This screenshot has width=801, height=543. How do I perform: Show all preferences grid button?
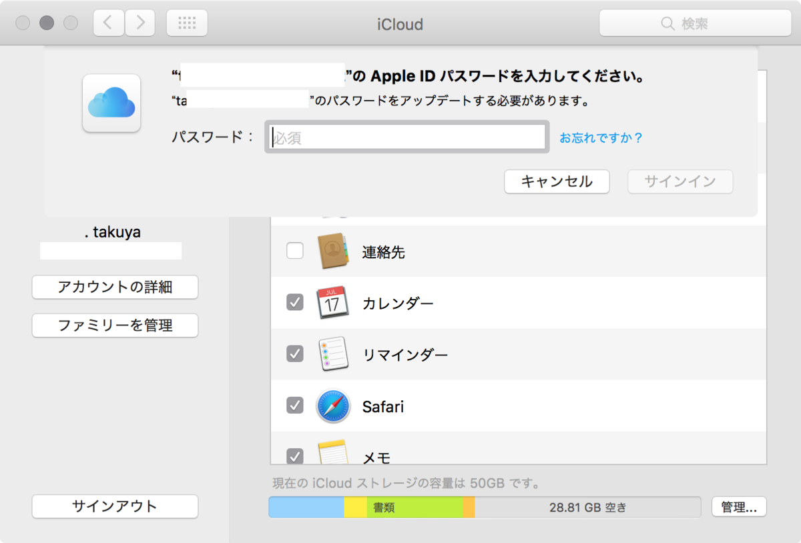[x=187, y=23]
